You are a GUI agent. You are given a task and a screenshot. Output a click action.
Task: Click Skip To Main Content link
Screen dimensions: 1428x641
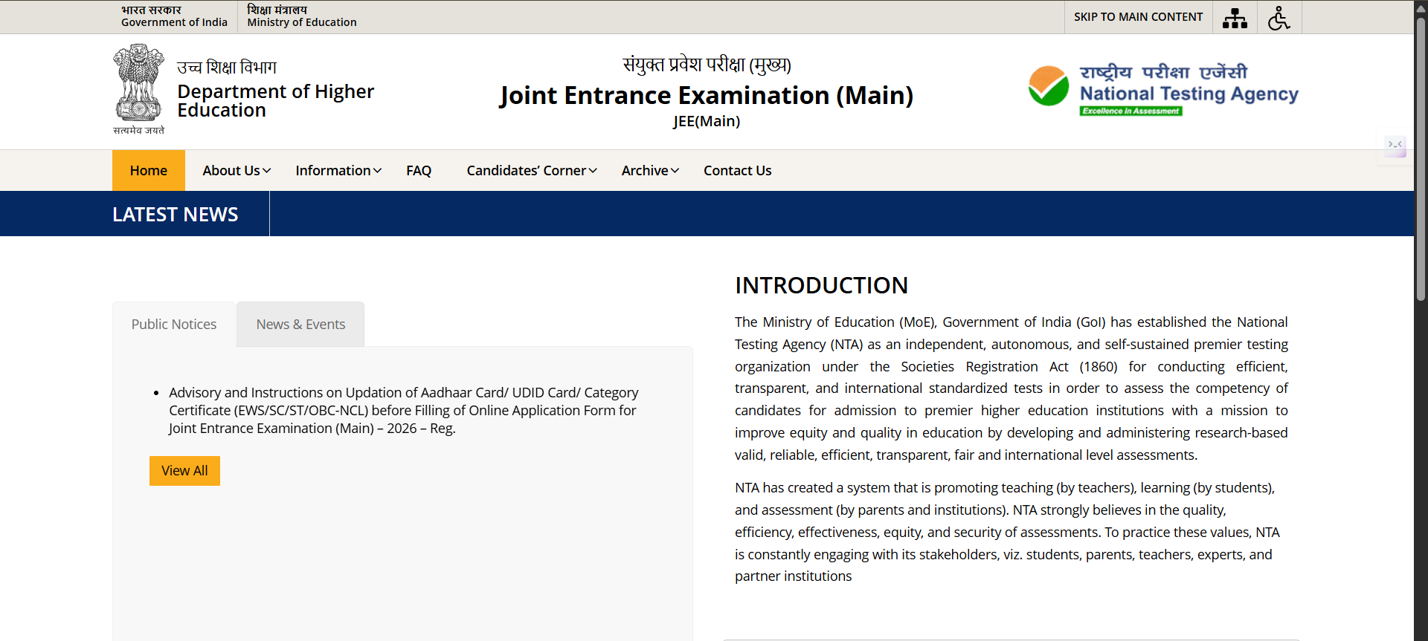(x=1138, y=17)
